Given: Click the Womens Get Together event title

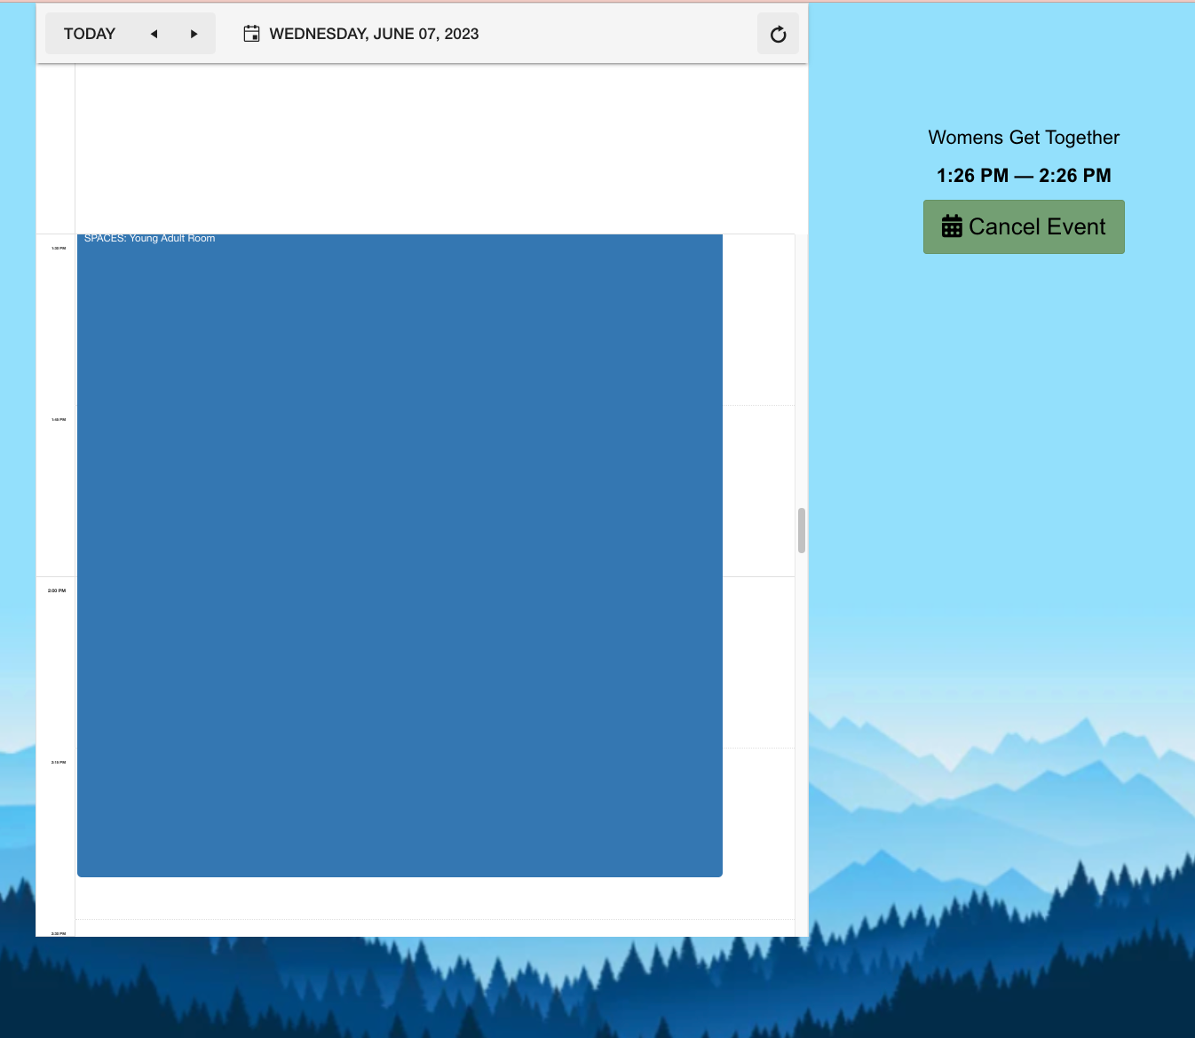Looking at the screenshot, I should 1023,138.
